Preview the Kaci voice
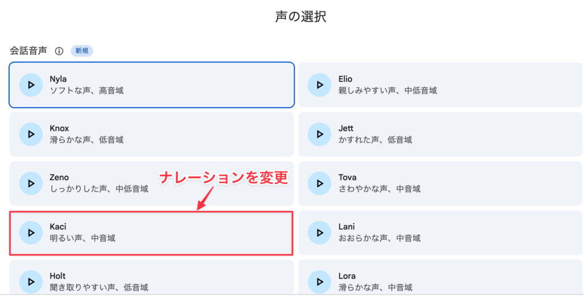The width and height of the screenshot is (584, 298). pyautogui.click(x=31, y=232)
